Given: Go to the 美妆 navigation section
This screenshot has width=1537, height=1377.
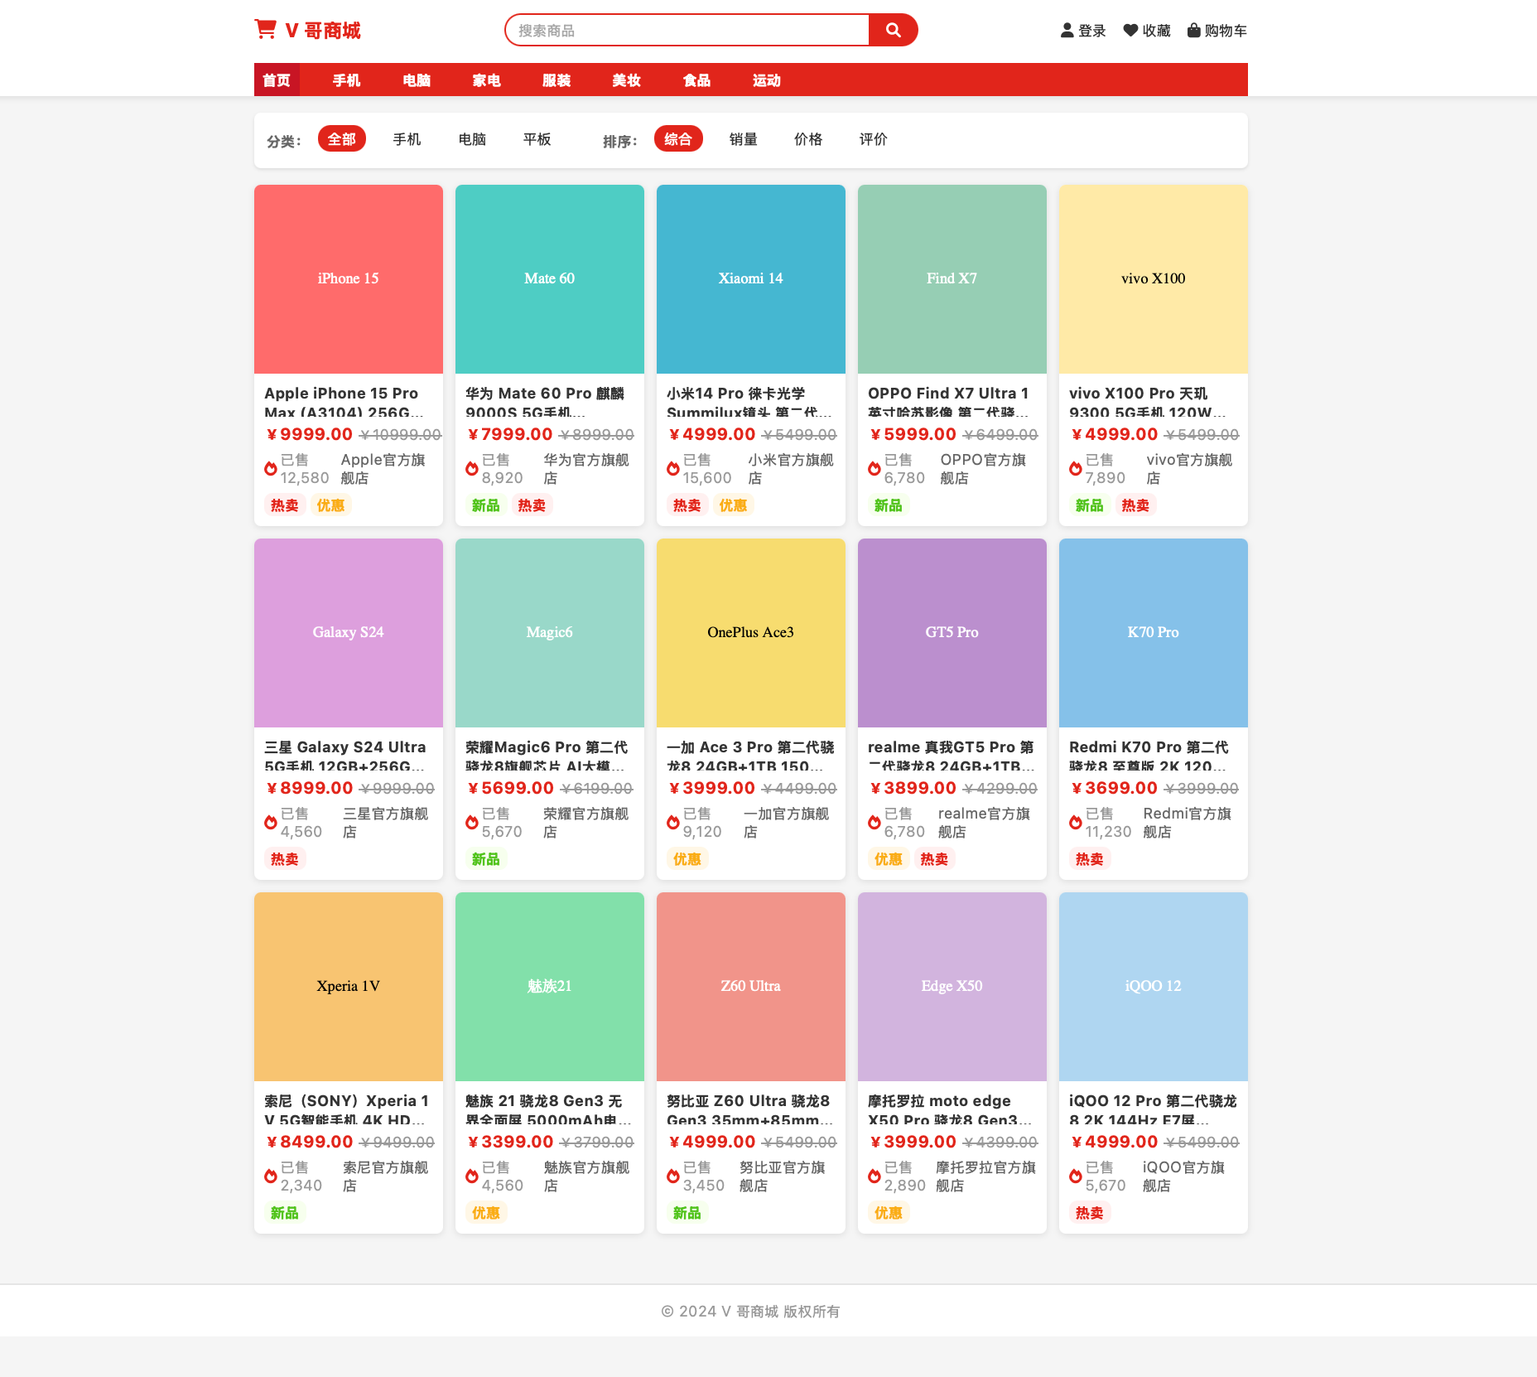Looking at the screenshot, I should coord(627,80).
